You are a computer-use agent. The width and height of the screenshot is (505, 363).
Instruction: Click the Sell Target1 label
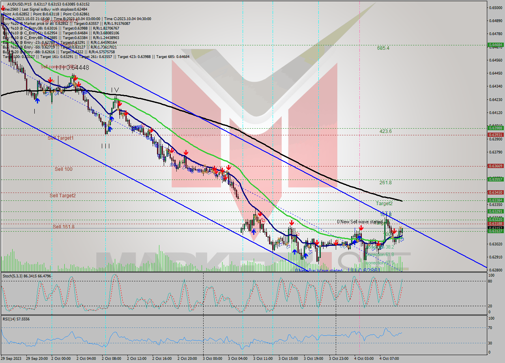[x=61, y=138]
